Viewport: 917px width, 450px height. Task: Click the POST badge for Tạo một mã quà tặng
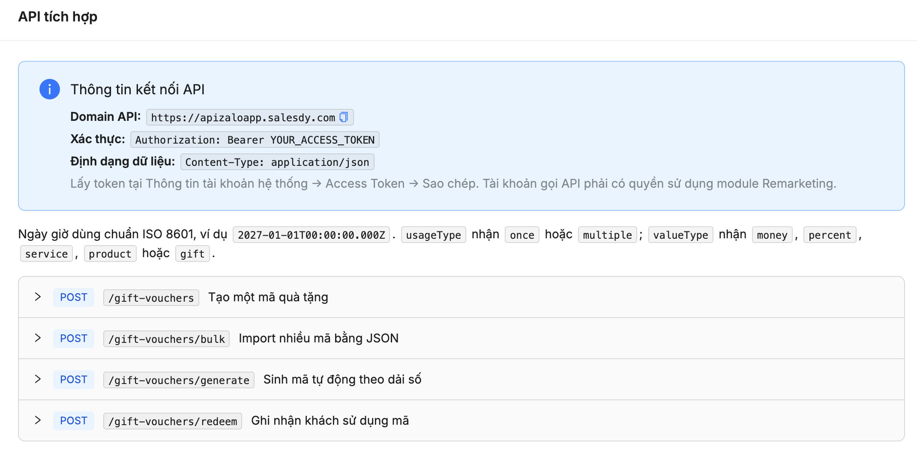pos(74,297)
